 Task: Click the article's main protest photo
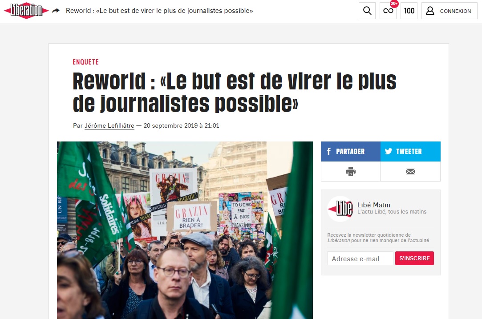coord(185,230)
